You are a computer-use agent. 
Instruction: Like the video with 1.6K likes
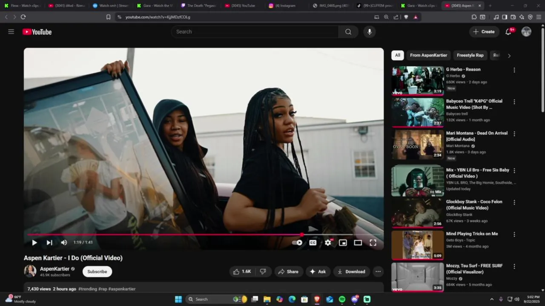(242, 272)
